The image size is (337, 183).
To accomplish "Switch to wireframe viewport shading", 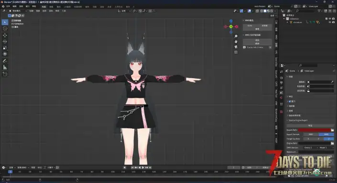I will coord(261,11).
